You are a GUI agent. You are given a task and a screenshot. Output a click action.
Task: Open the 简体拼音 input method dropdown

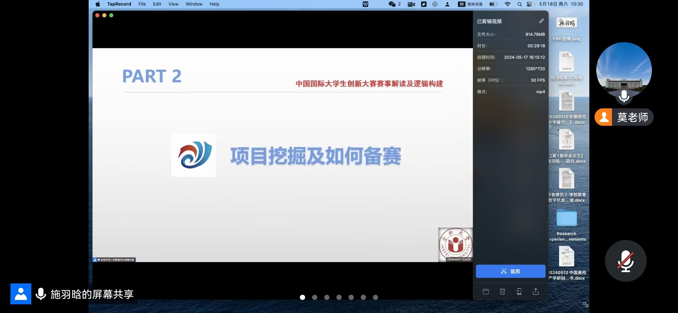tap(470, 4)
